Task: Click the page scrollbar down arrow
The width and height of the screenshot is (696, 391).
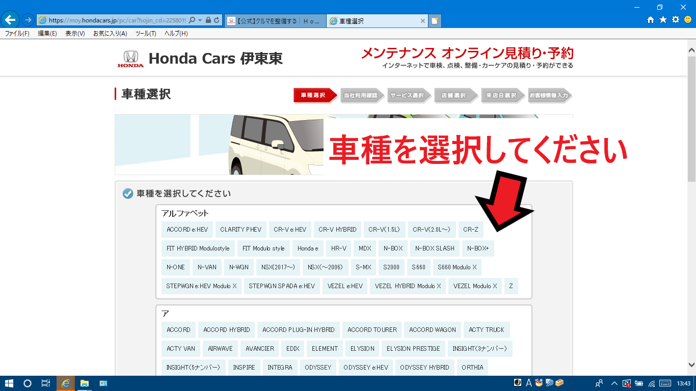Action: click(x=691, y=365)
